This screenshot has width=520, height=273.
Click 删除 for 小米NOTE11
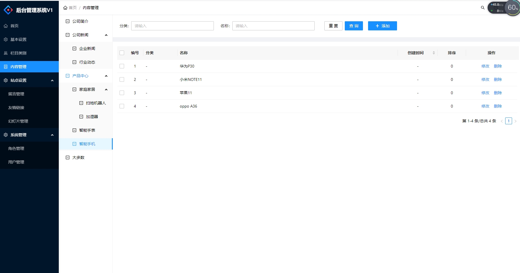pos(498,79)
